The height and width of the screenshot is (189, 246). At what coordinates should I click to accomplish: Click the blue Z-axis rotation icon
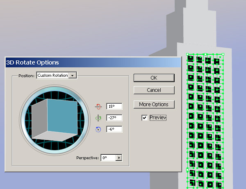tap(98, 129)
